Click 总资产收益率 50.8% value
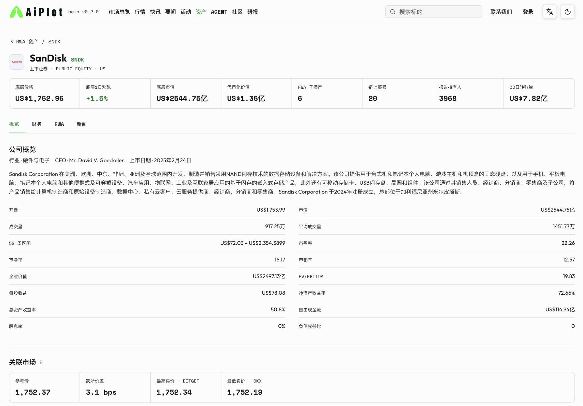 pyautogui.click(x=278, y=310)
